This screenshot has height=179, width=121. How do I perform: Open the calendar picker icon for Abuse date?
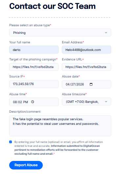coord(91,84)
